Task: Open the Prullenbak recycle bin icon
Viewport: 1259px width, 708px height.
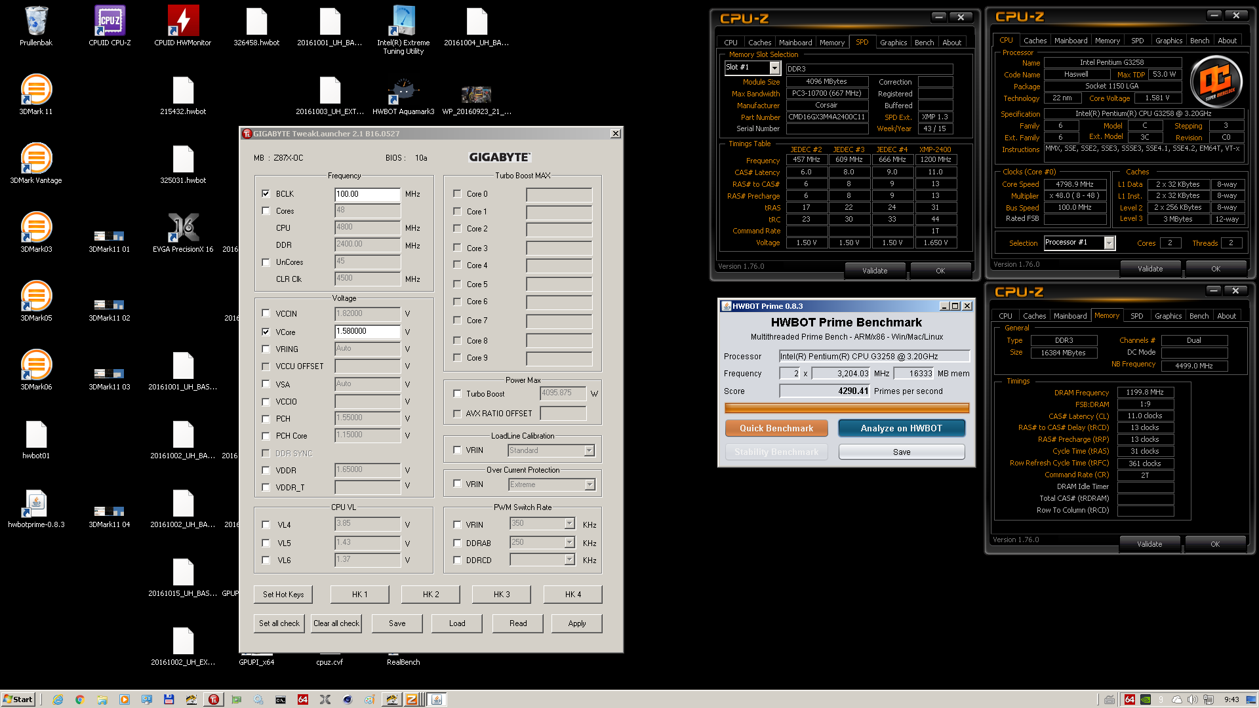Action: tap(36, 26)
